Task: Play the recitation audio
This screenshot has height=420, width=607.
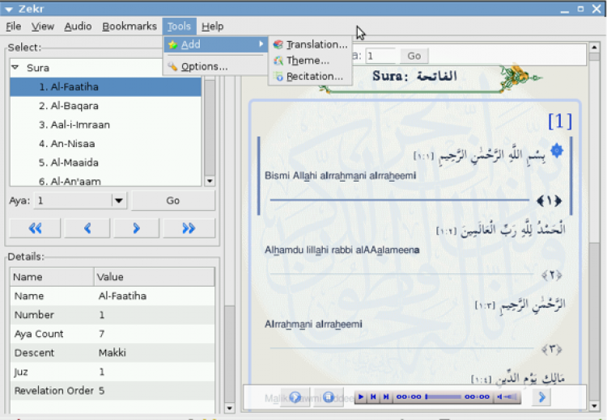Action: (x=361, y=397)
